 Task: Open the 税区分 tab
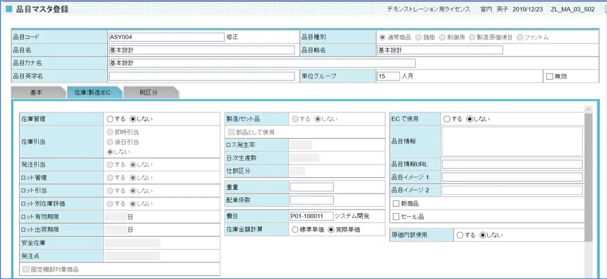coord(148,93)
